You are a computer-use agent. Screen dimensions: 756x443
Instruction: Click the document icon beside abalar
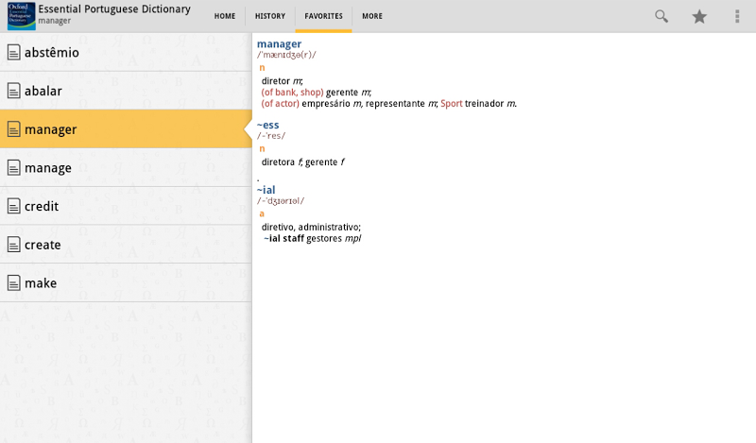point(13,91)
